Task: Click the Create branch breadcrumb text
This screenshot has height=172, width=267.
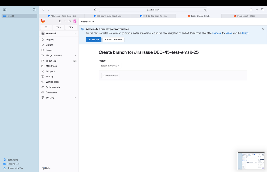Action: (87, 22)
